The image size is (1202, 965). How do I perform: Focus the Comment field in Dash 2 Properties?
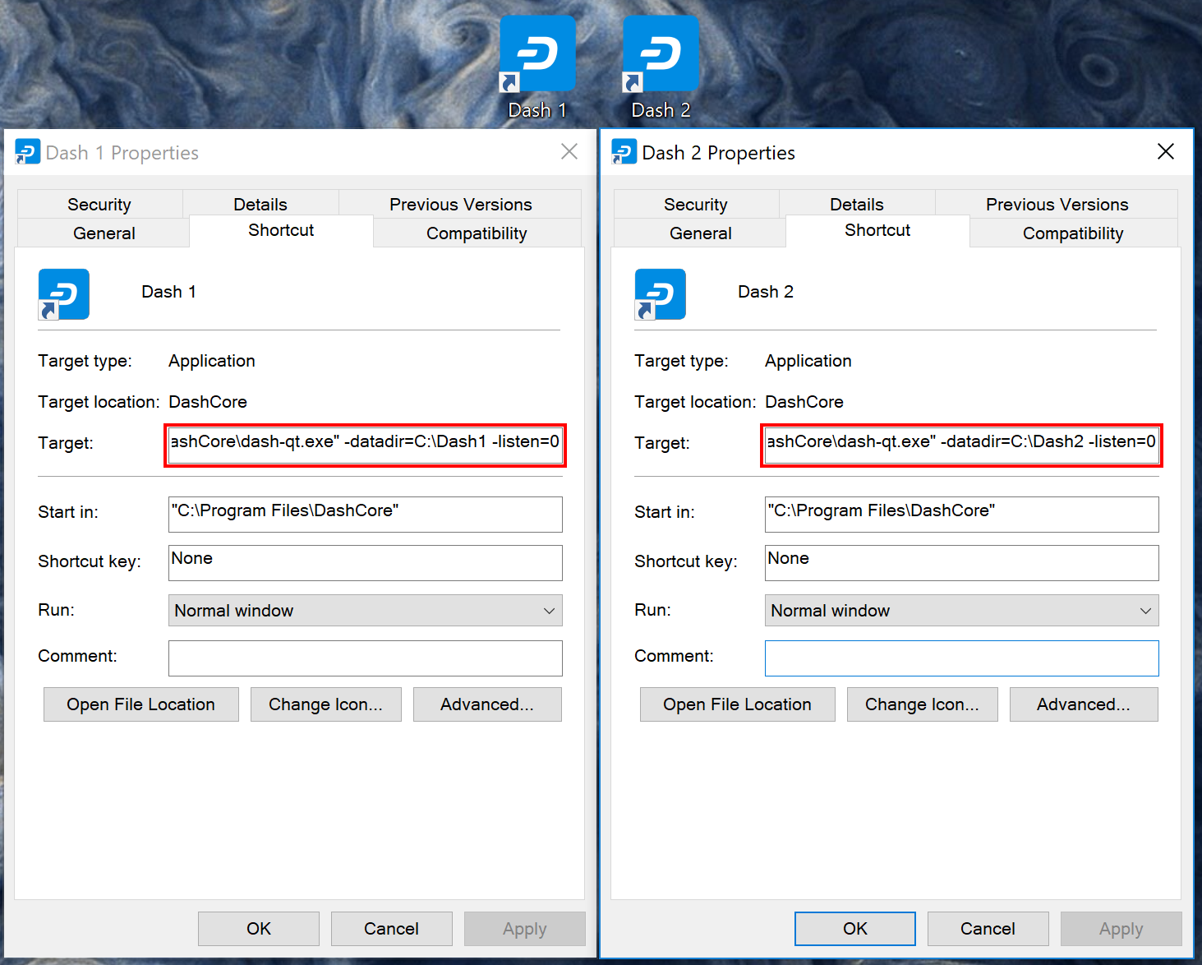[961, 658]
